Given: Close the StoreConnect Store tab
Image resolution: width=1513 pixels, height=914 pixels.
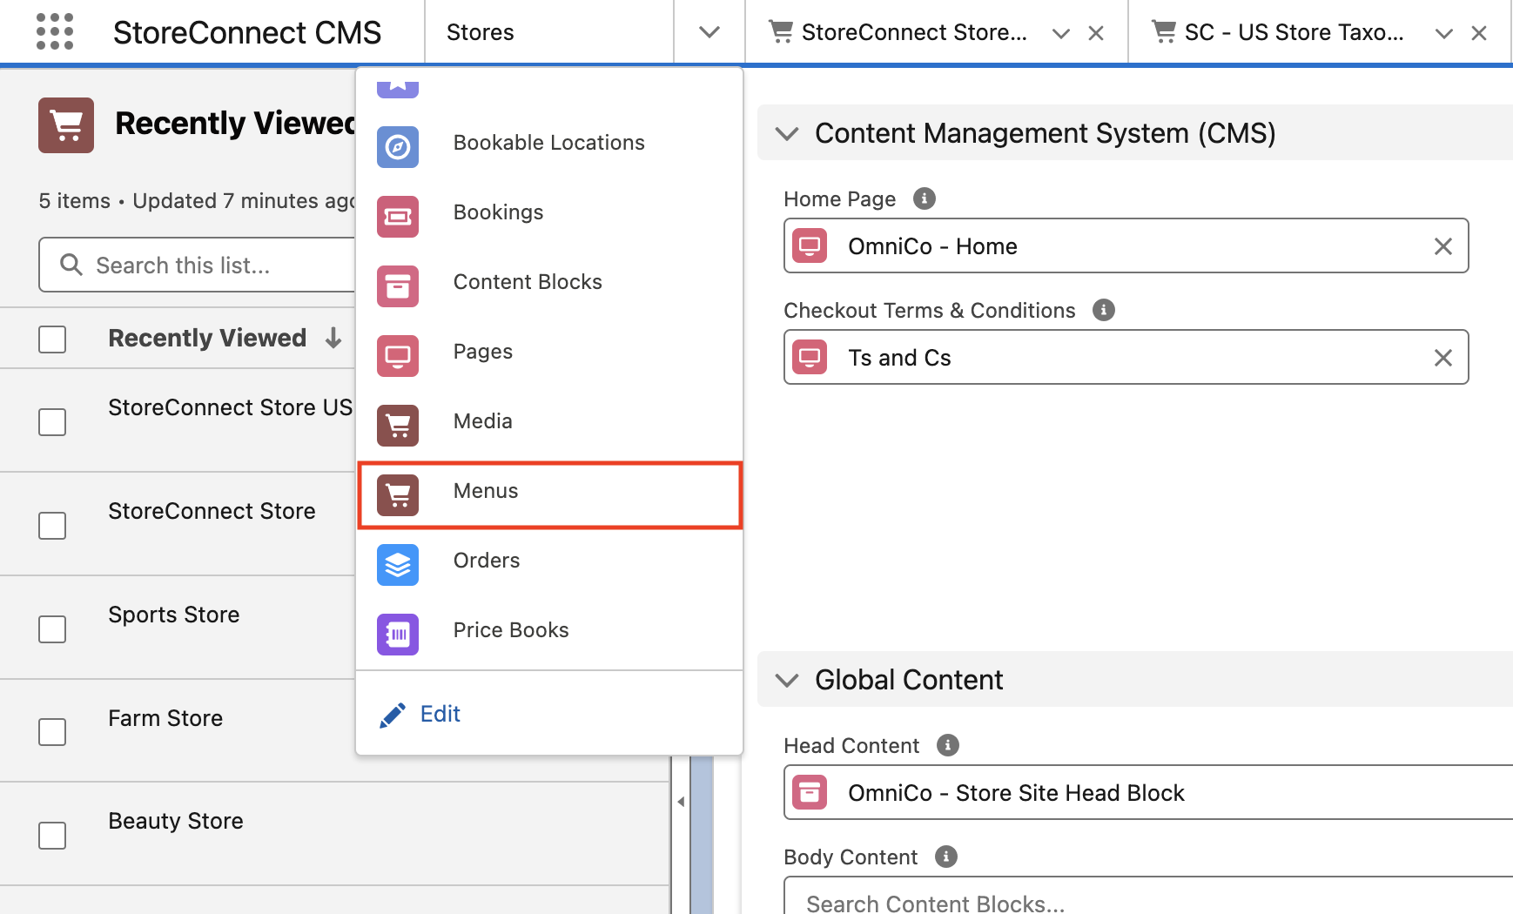Looking at the screenshot, I should [1096, 33].
